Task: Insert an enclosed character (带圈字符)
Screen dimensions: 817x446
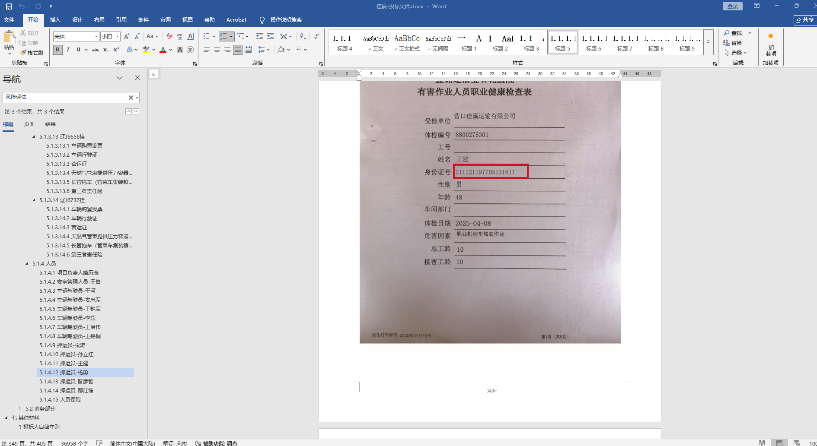Action: pos(190,50)
